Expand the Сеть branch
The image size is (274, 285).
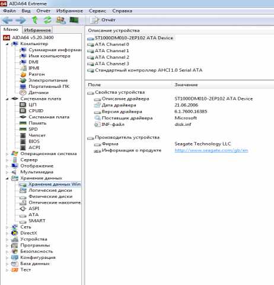click(7, 227)
